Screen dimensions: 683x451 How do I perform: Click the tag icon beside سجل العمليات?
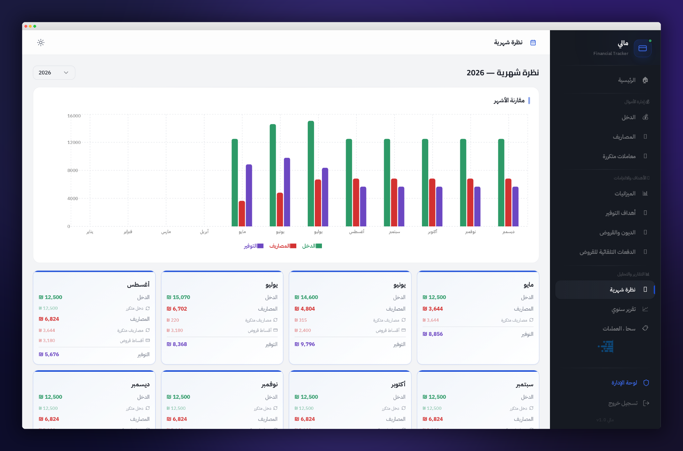click(645, 328)
